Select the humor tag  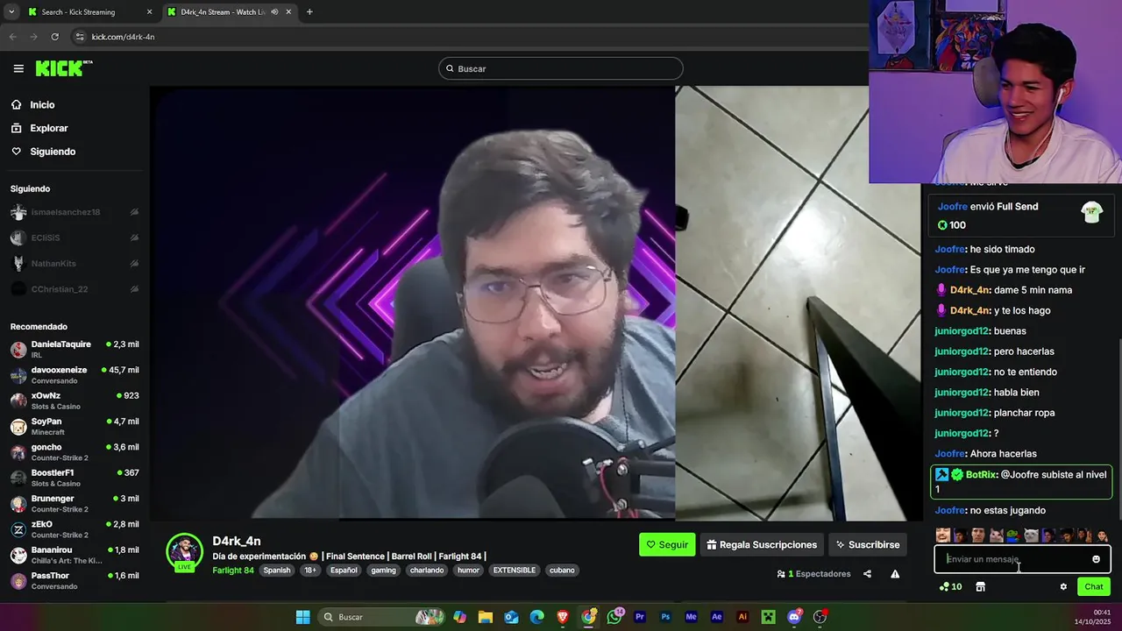tap(468, 570)
